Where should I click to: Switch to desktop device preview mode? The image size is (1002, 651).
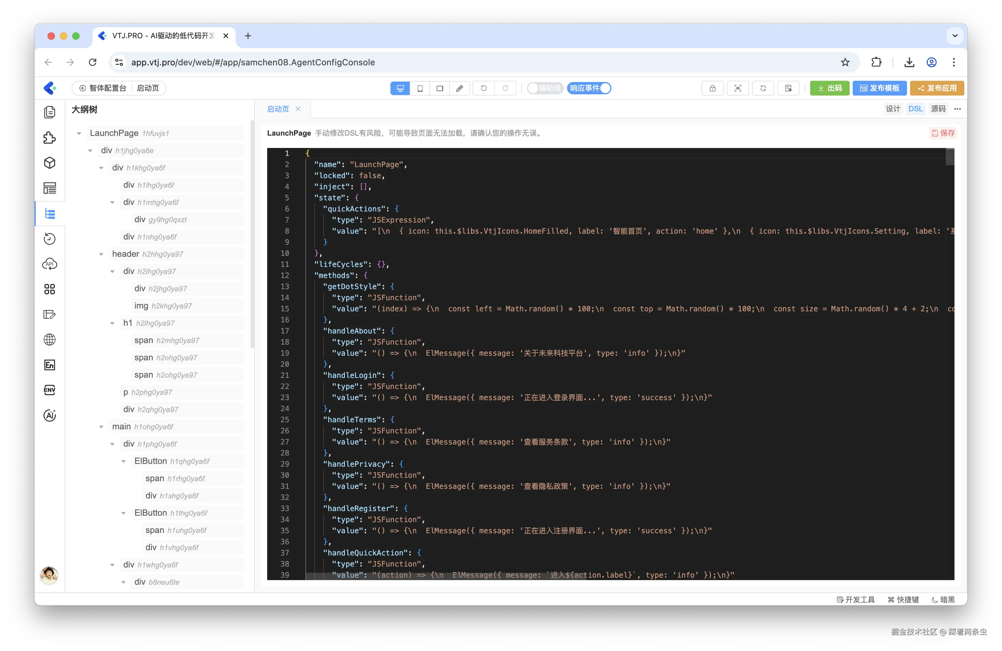(400, 88)
